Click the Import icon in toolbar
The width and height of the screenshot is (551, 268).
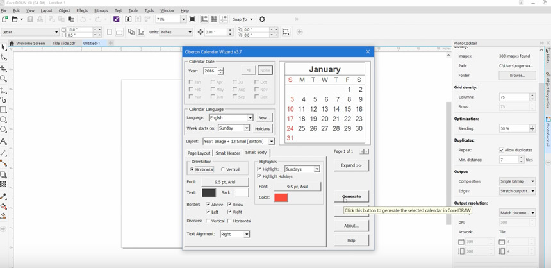point(128,19)
